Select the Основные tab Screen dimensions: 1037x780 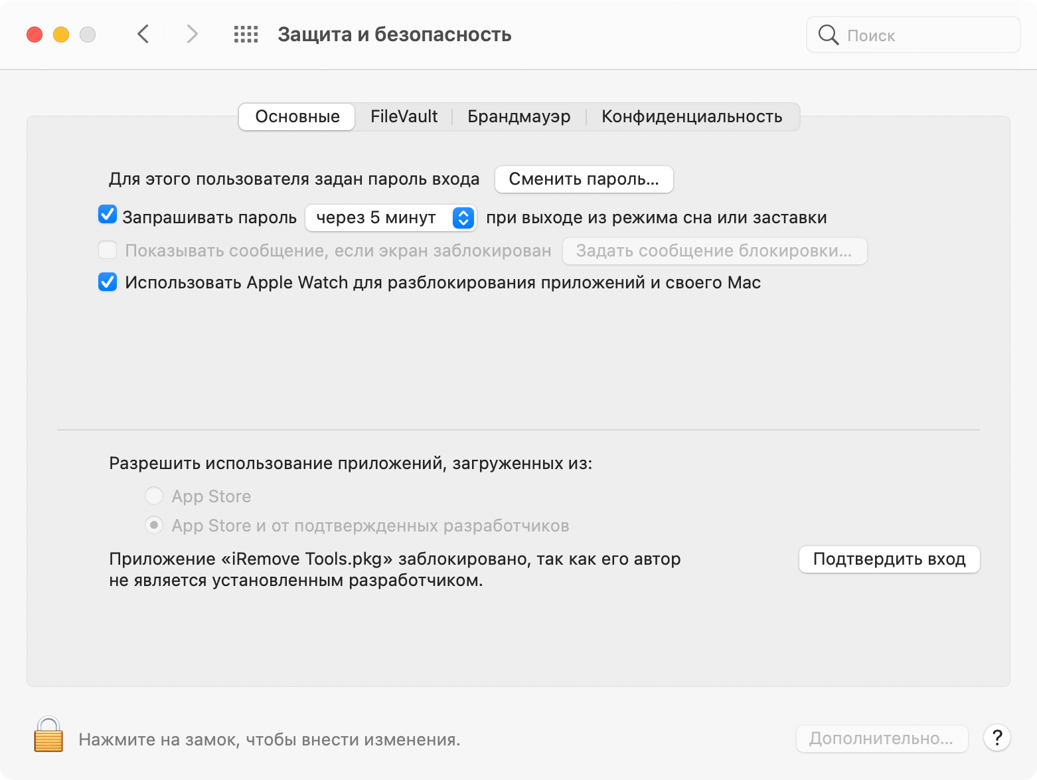coord(297,117)
